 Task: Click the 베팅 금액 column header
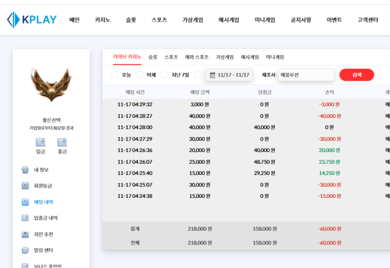click(200, 92)
